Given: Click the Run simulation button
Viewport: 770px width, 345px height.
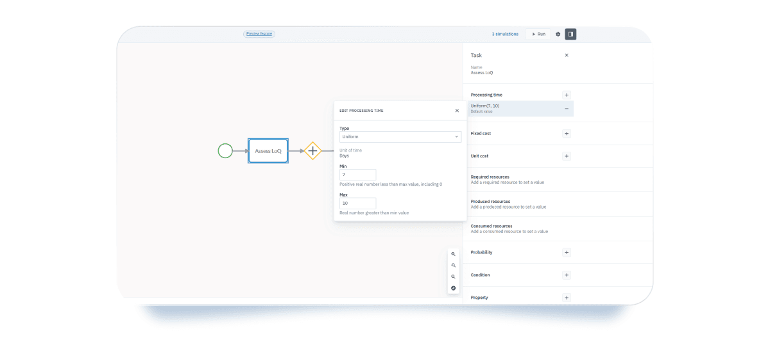Looking at the screenshot, I should click(x=538, y=34).
